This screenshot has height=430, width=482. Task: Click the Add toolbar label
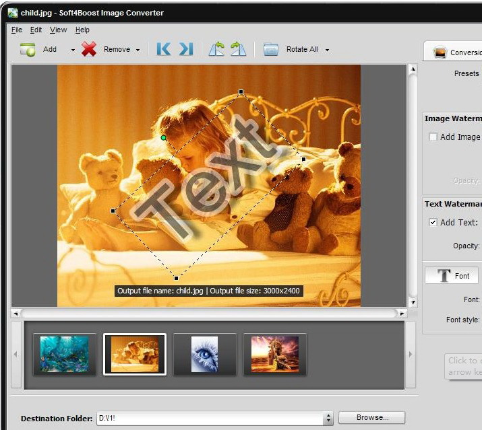[50, 49]
